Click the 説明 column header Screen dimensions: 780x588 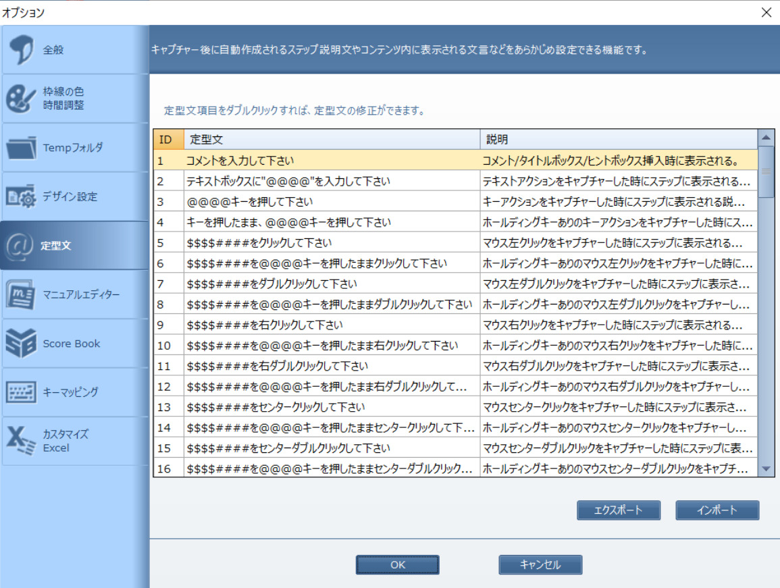pyautogui.click(x=618, y=140)
